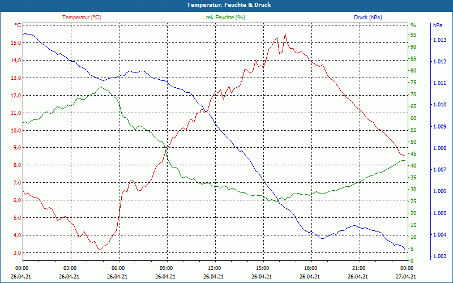Click the 1.006 pressure axis value

pos(440,191)
